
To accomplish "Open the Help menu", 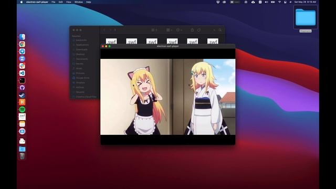I will click(x=89, y=2).
